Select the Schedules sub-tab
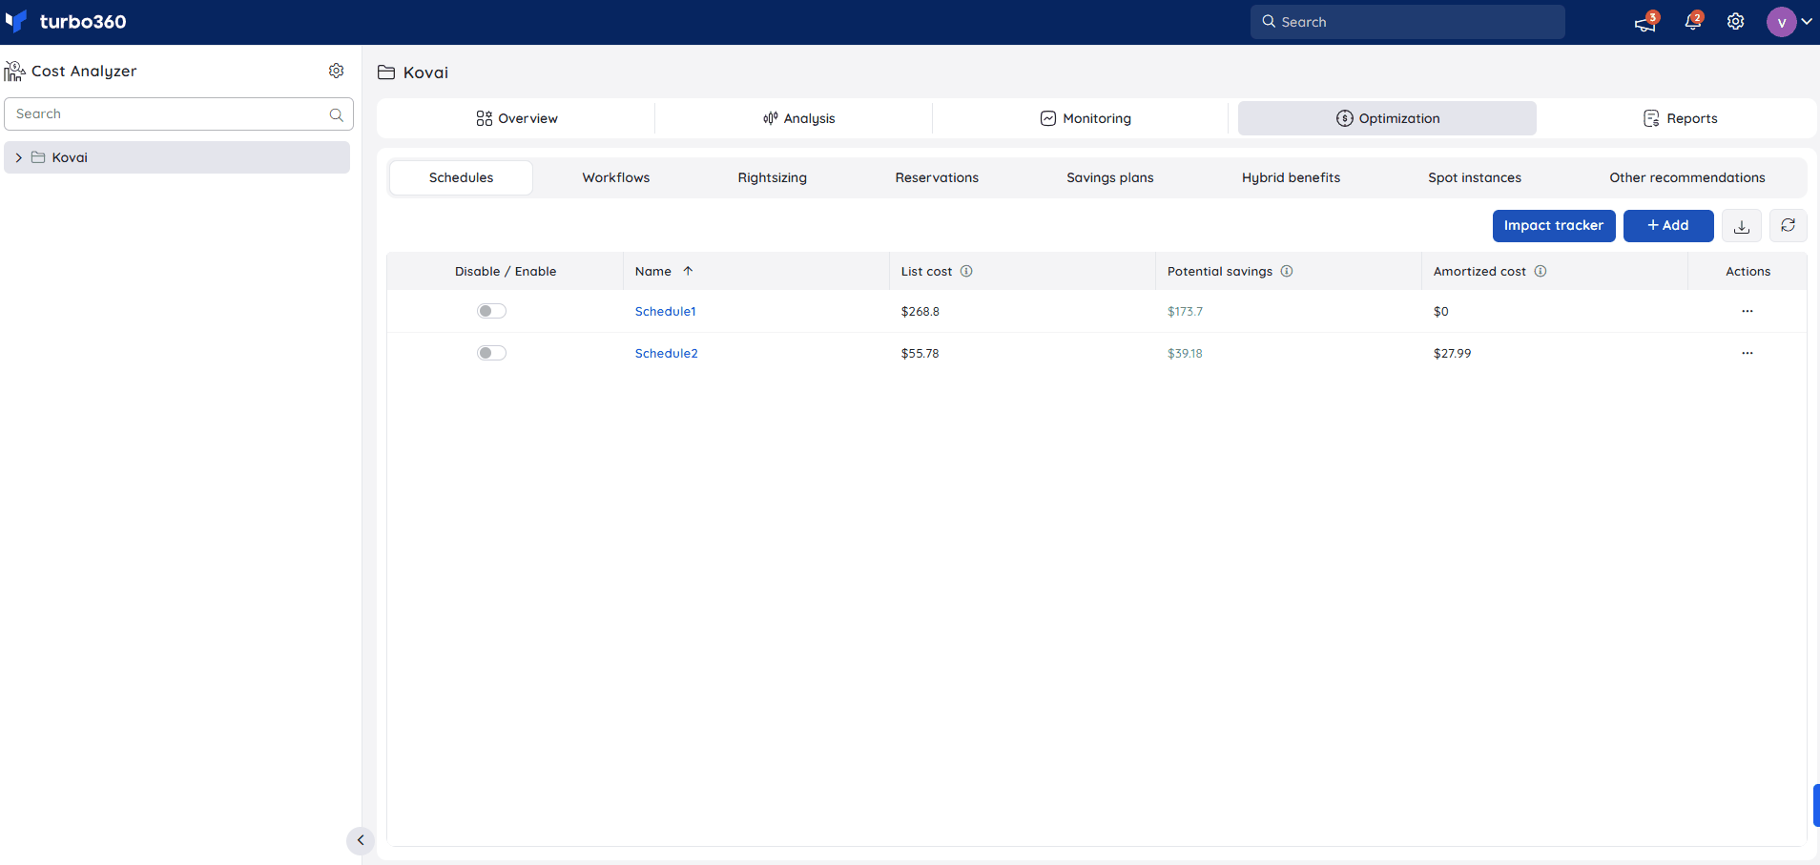 pyautogui.click(x=461, y=177)
